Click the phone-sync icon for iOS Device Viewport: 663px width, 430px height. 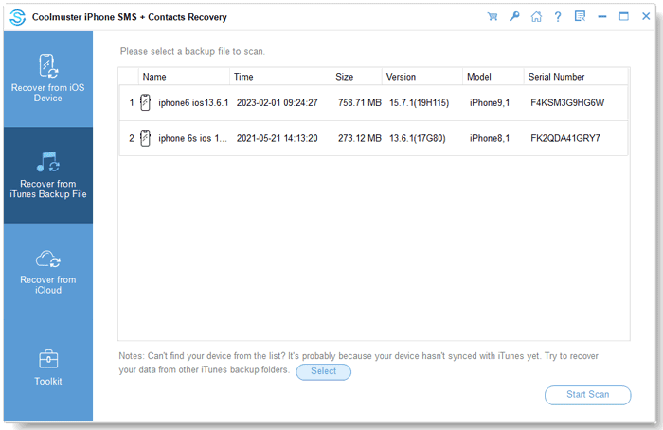[x=48, y=66]
